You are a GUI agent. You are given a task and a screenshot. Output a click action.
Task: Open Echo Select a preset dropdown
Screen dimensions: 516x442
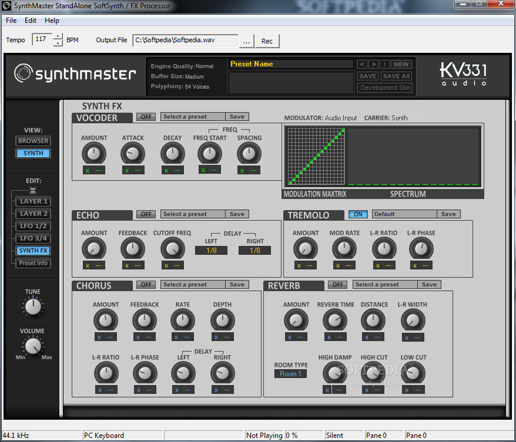click(x=193, y=214)
